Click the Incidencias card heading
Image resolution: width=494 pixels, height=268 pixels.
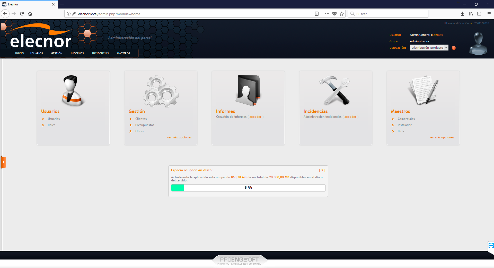pyautogui.click(x=315, y=111)
